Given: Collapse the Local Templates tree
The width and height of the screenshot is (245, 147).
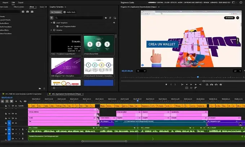Looking at the screenshot, I should pyautogui.click(x=51, y=23).
